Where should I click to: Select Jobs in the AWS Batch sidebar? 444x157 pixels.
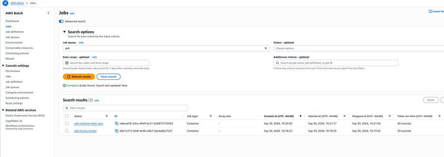(9, 26)
